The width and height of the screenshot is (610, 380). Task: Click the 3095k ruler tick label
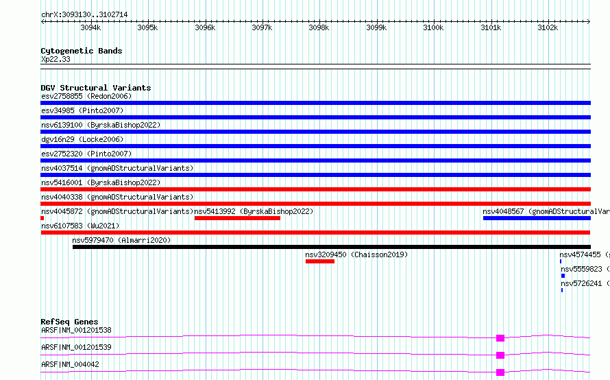[x=147, y=27]
